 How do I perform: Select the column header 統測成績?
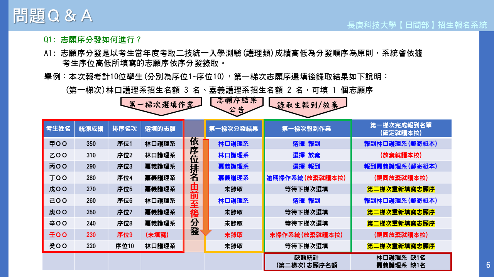(x=91, y=129)
